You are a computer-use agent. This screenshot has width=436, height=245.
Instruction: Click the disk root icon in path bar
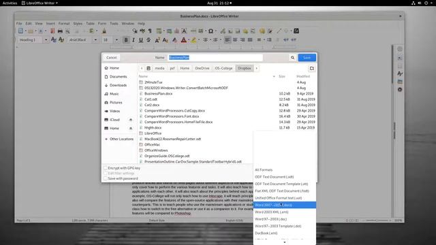[149, 68]
